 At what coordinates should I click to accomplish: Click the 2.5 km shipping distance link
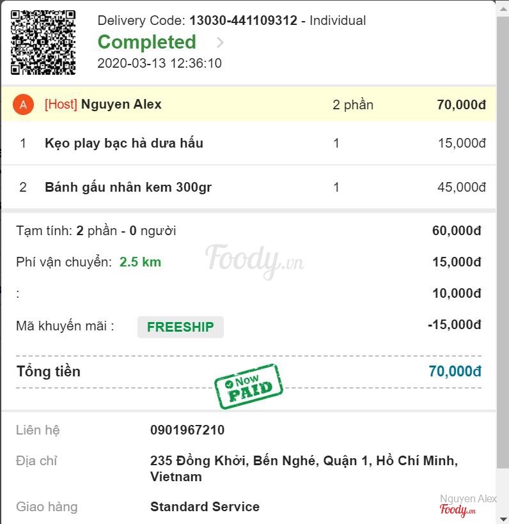click(x=141, y=262)
